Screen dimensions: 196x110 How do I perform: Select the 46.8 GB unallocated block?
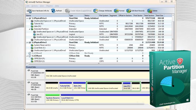52,86
